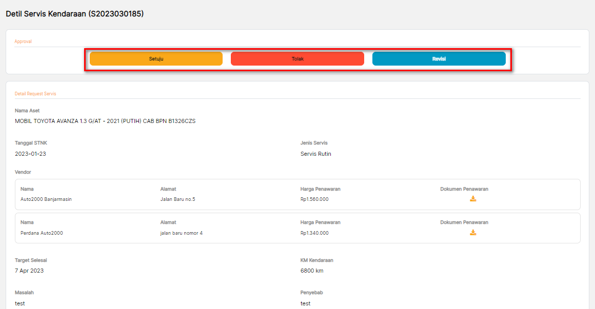Screen dimensions: 595x309
Task: Click the jalan baru nomor 4 address
Action: (x=182, y=233)
